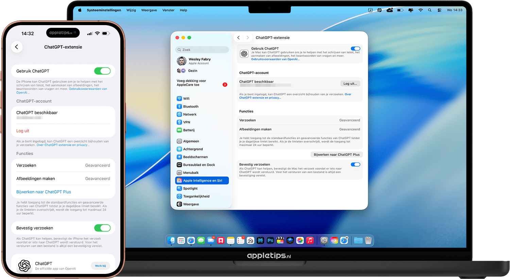Image resolution: width=510 pixels, height=279 pixels.
Task: Select Apple Intelligence en Siri in sidebar
Action: click(x=202, y=181)
